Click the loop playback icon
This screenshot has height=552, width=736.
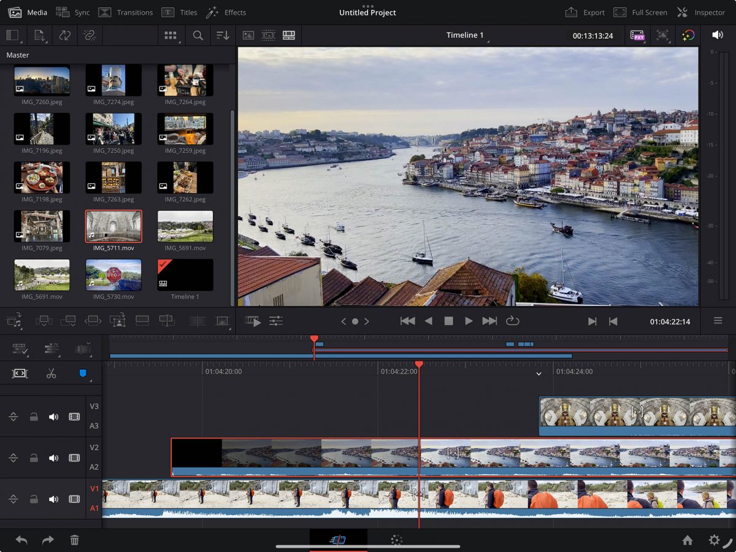point(512,321)
